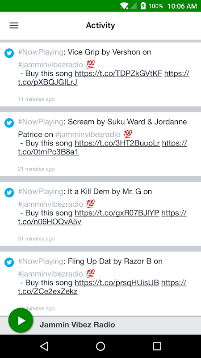Open link https://t.co/prsqHUisUB
The image size is (201, 358).
117,282
